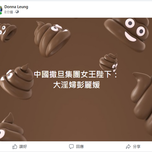The height and width of the screenshot is (152, 152).
Task: Select the 分享 share label
Action: click(x=137, y=147)
